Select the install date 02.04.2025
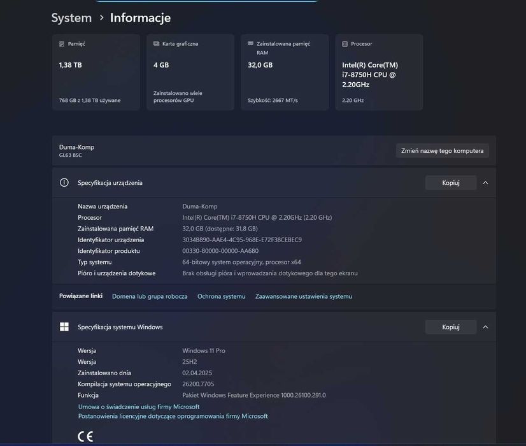The height and width of the screenshot is (446, 526). pos(197,373)
